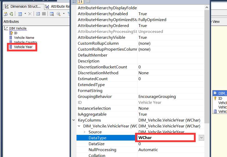Click the FormatString value field
Screen dimensions: 227x157
[x=171, y=91]
